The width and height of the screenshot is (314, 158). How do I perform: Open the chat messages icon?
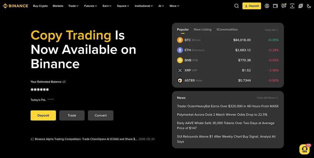pyautogui.click(x=284, y=6)
